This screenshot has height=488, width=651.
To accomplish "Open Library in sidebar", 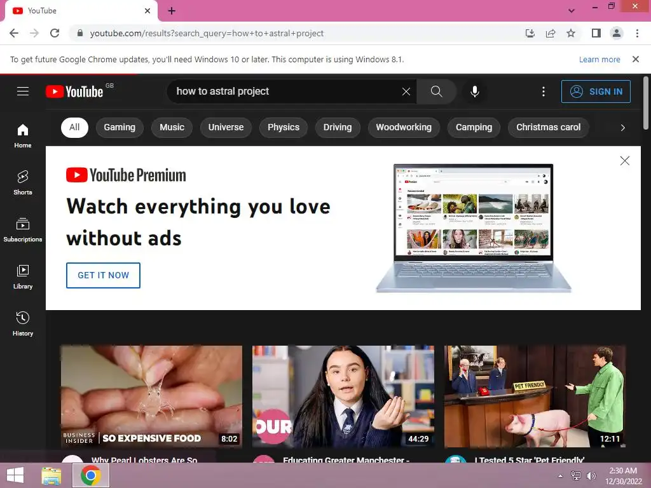I will point(23,277).
